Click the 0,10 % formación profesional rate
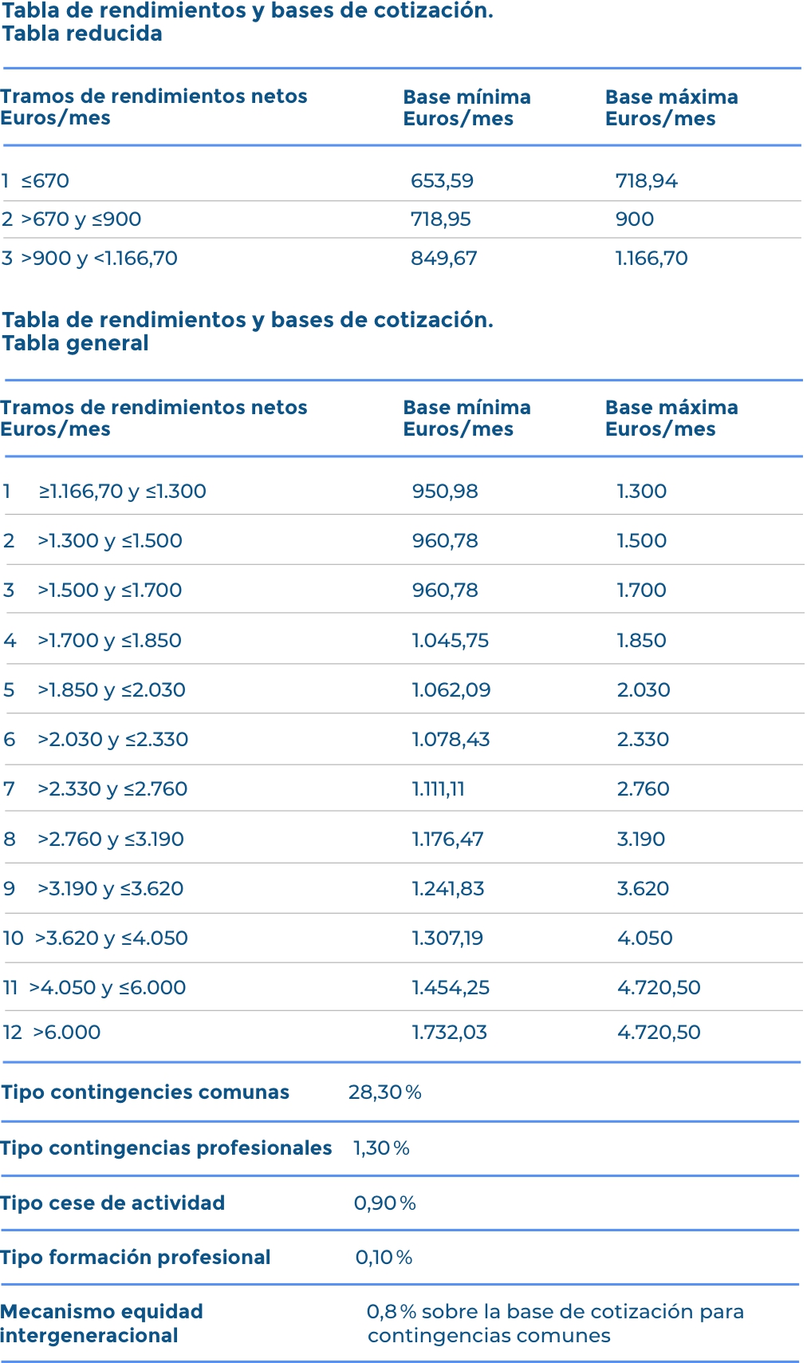This screenshot has height=1363, width=807. pyautogui.click(x=384, y=1258)
